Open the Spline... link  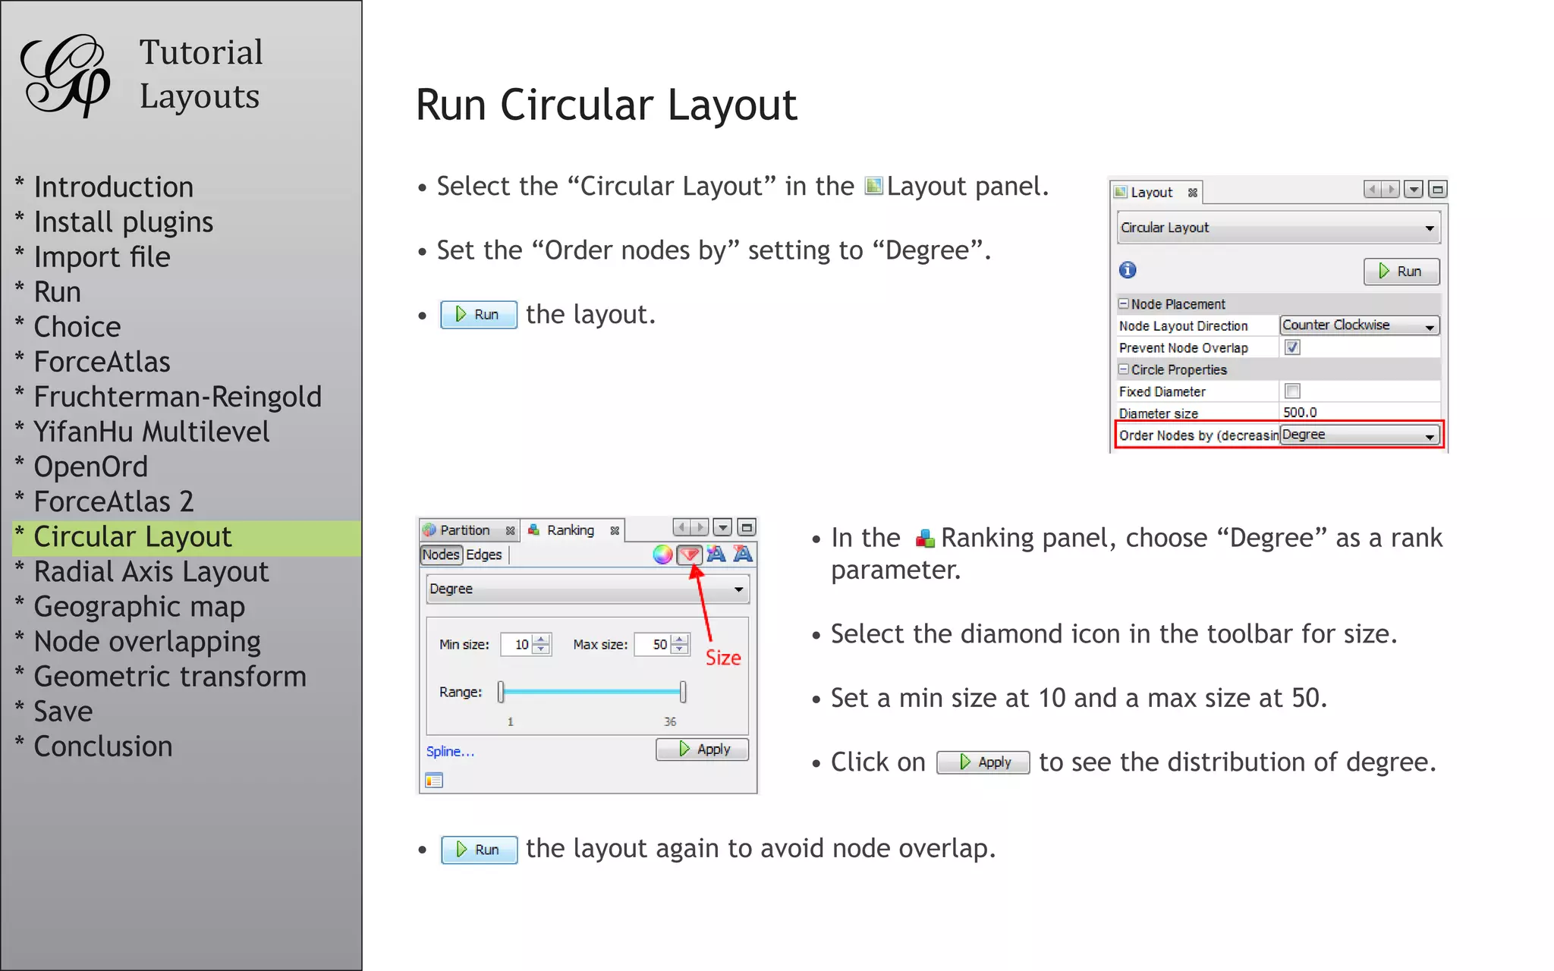point(450,752)
